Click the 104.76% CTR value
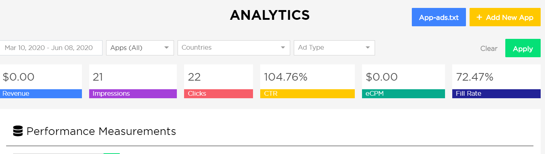Viewport: 545px width, 154px height. click(x=285, y=77)
